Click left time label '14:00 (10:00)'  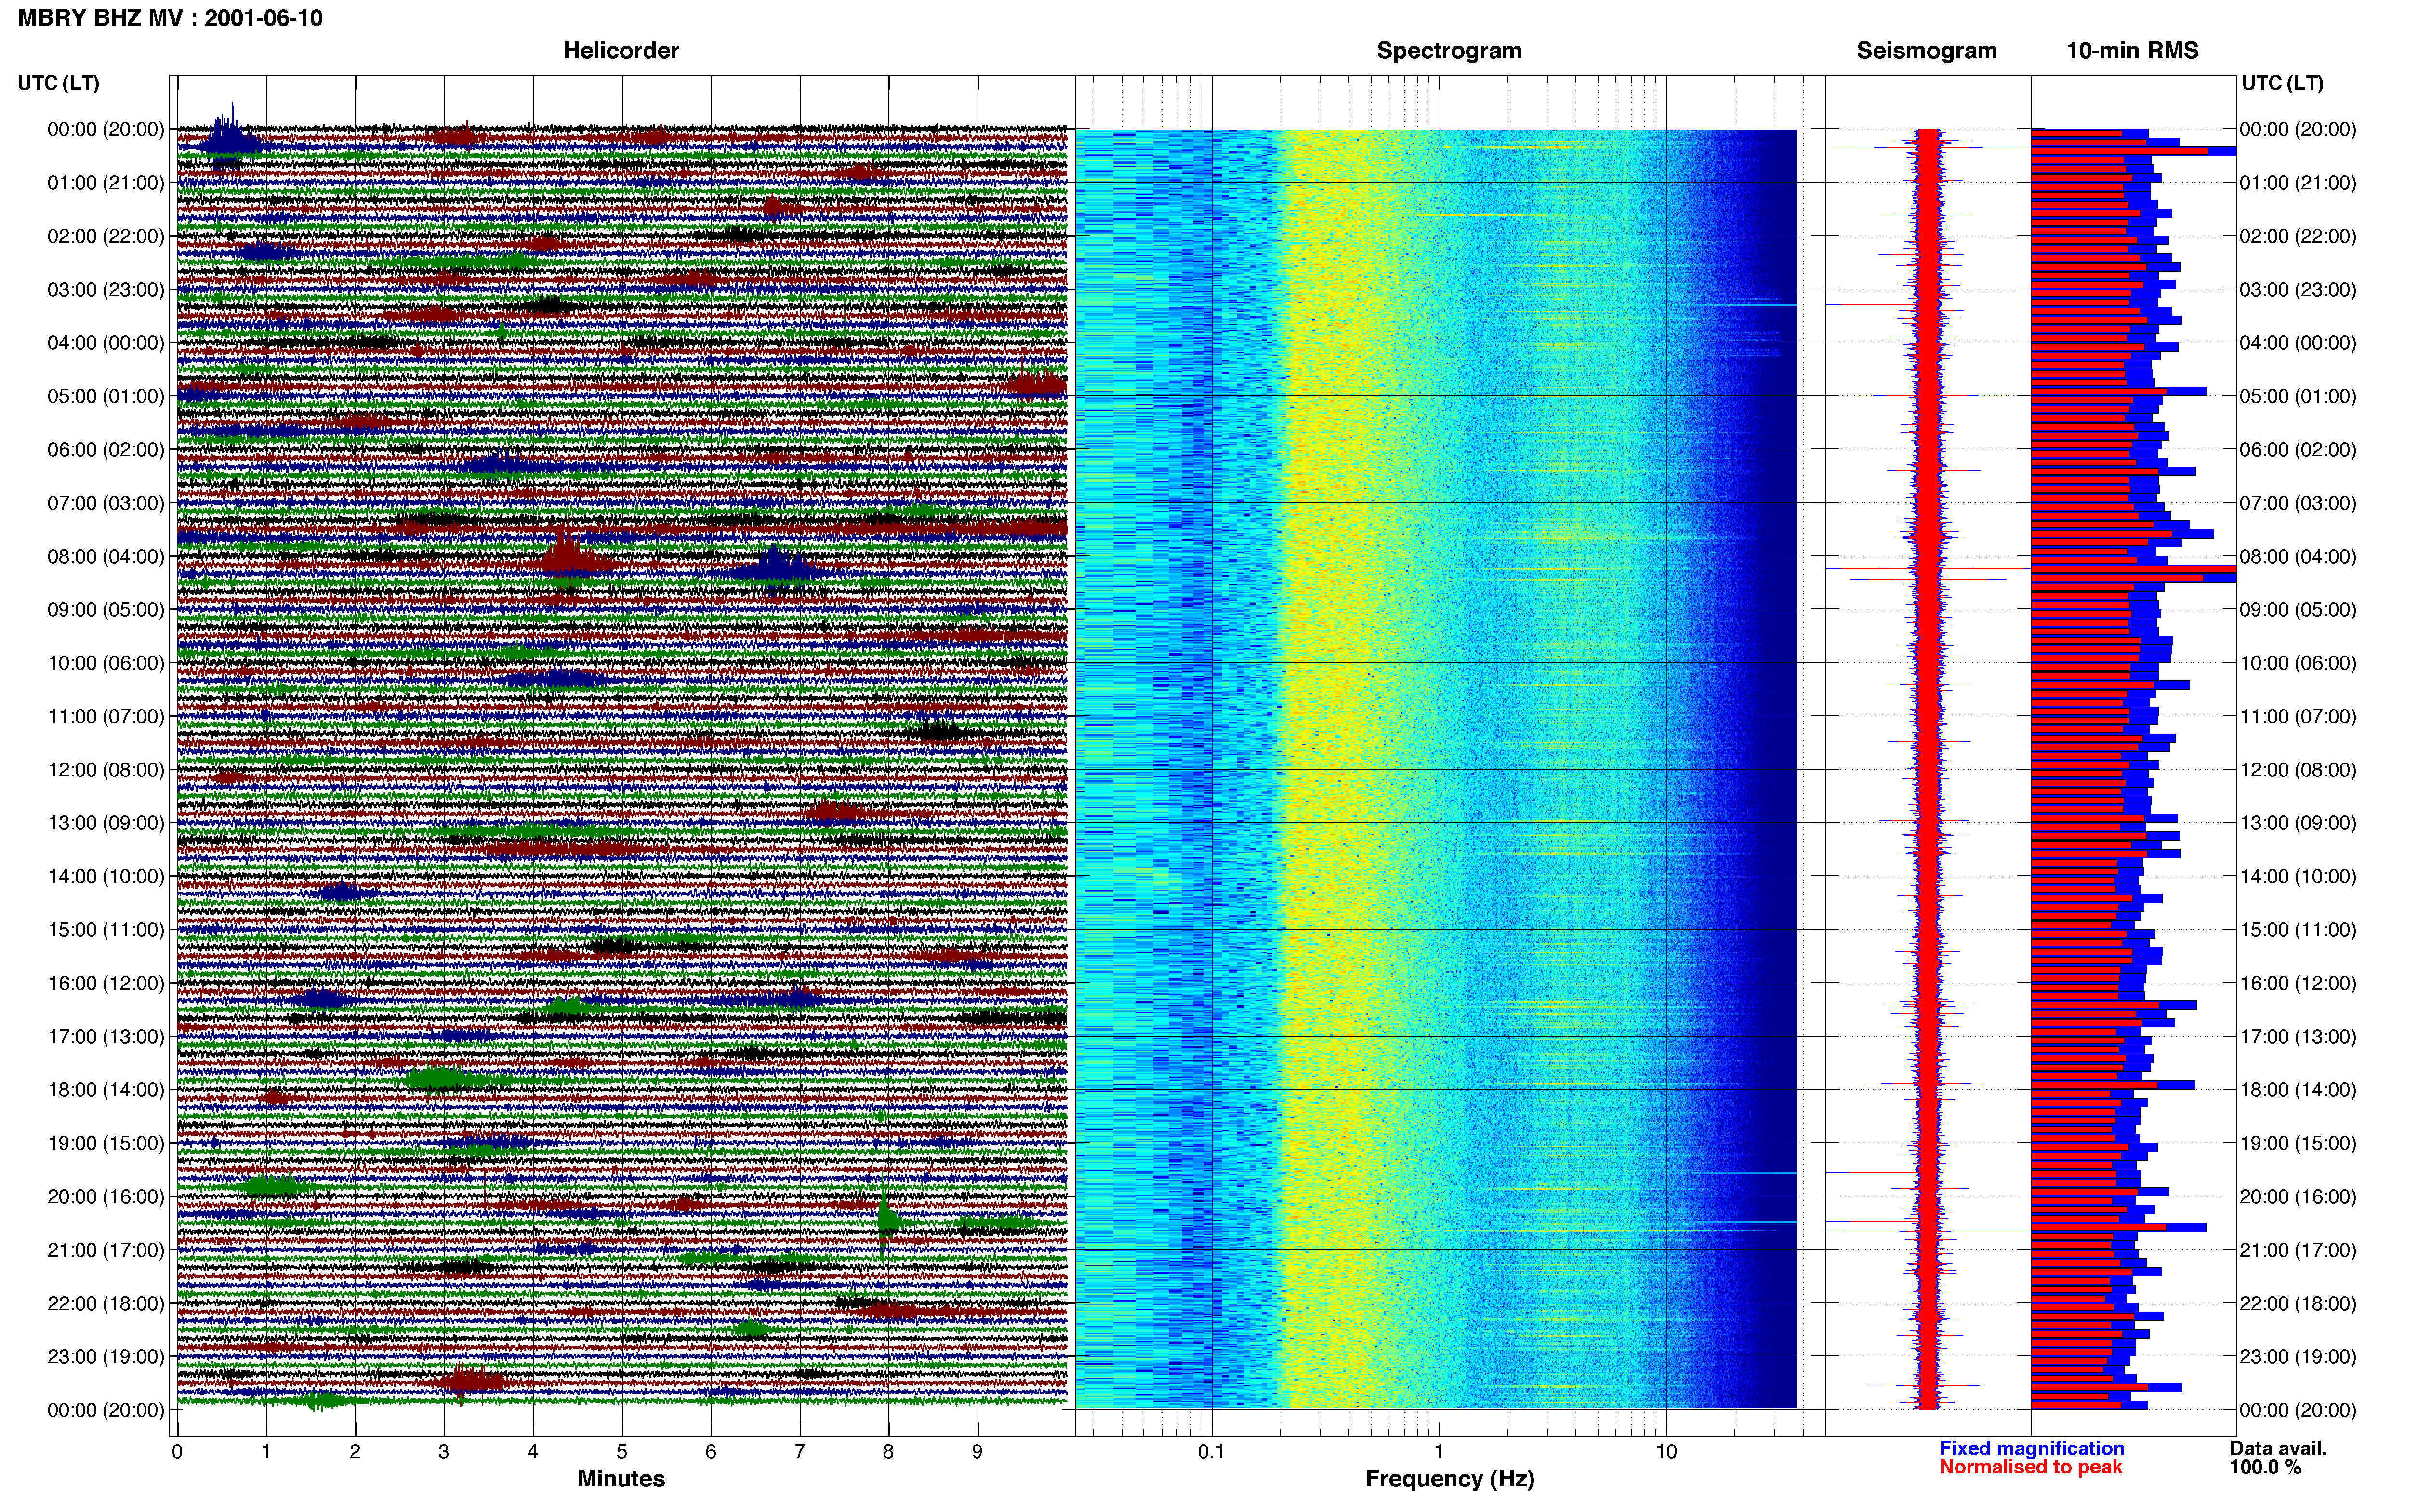[105, 877]
